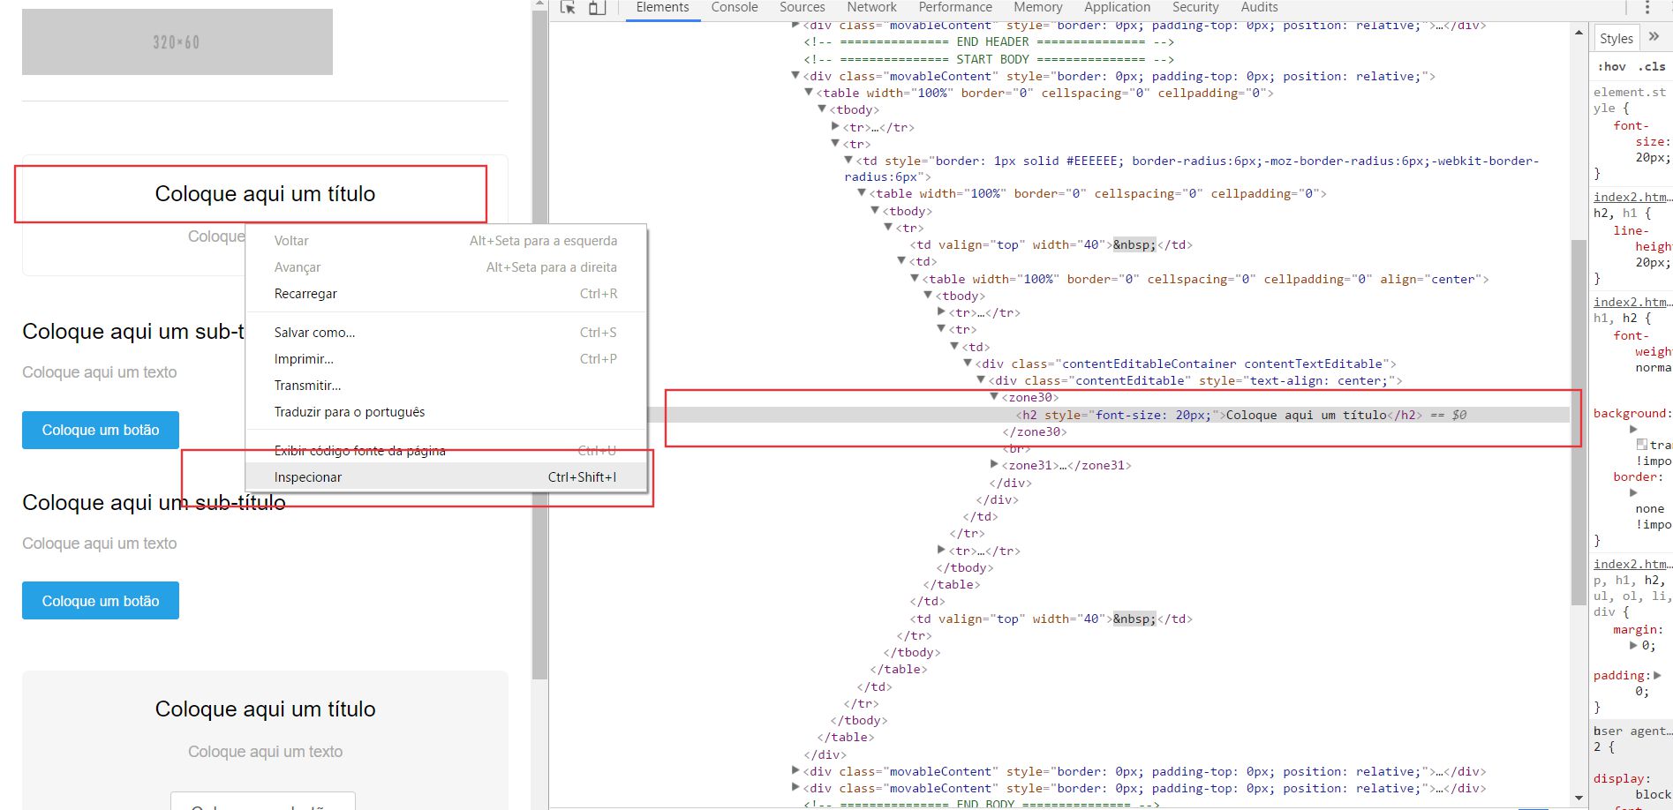Screen dimensions: 1673x810
Task: Open the Network tab
Action: (x=871, y=7)
